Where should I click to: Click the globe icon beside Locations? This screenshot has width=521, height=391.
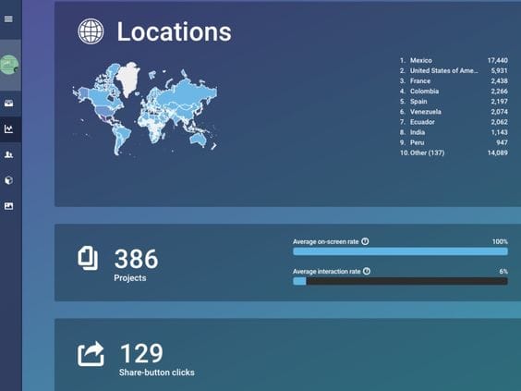[x=91, y=31]
